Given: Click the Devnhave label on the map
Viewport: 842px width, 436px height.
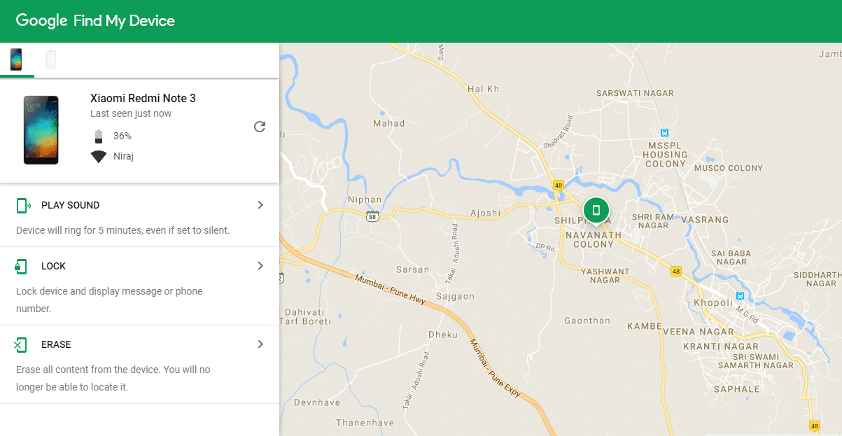Looking at the screenshot, I should (316, 403).
